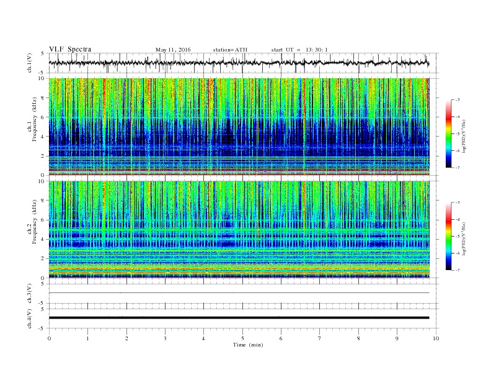This screenshot has width=491, height=380.
Task: Click the "-7" tick on ch.2 color bar
Action: (x=457, y=270)
